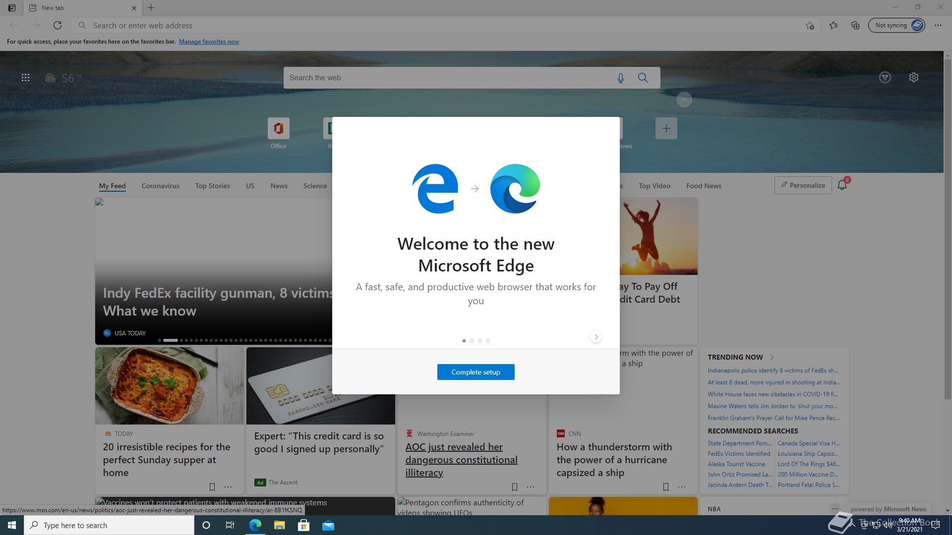The width and height of the screenshot is (952, 535).
Task: Collapse quick links with up chevron
Action: click(x=684, y=100)
